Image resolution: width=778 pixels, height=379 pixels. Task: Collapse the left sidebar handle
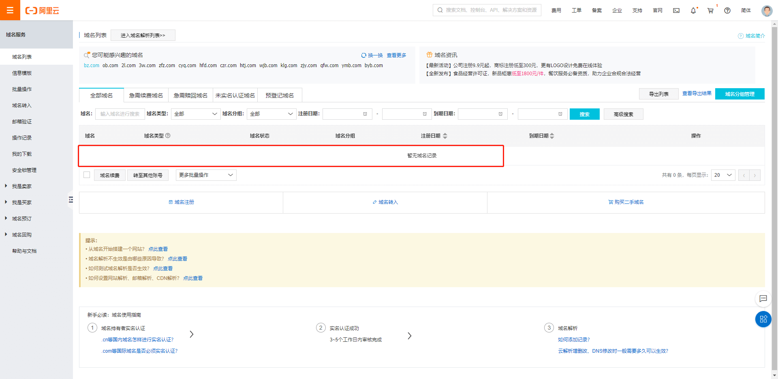(71, 199)
